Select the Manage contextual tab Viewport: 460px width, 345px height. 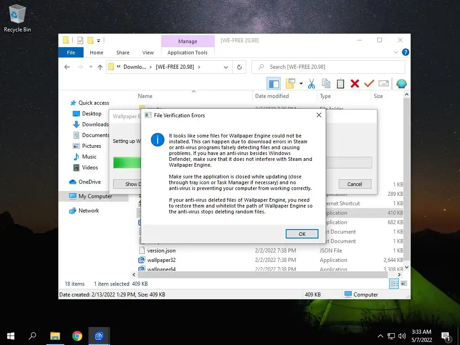coord(188,41)
